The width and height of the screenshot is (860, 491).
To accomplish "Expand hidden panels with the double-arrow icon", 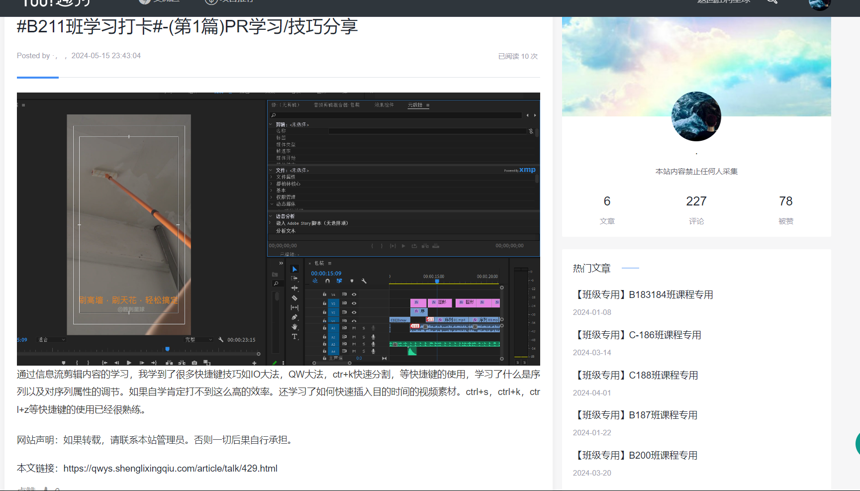I will [281, 263].
